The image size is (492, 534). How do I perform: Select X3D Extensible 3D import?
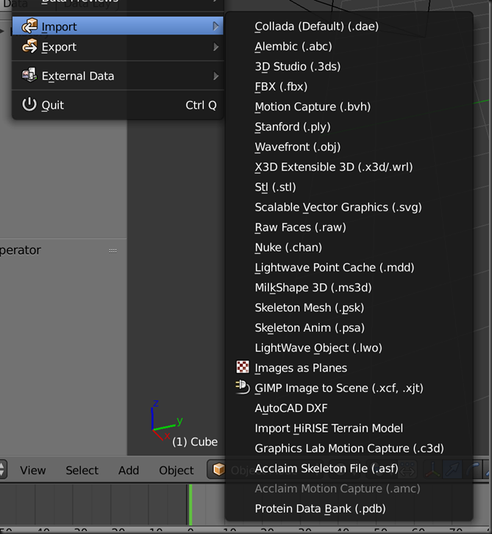tap(349, 167)
